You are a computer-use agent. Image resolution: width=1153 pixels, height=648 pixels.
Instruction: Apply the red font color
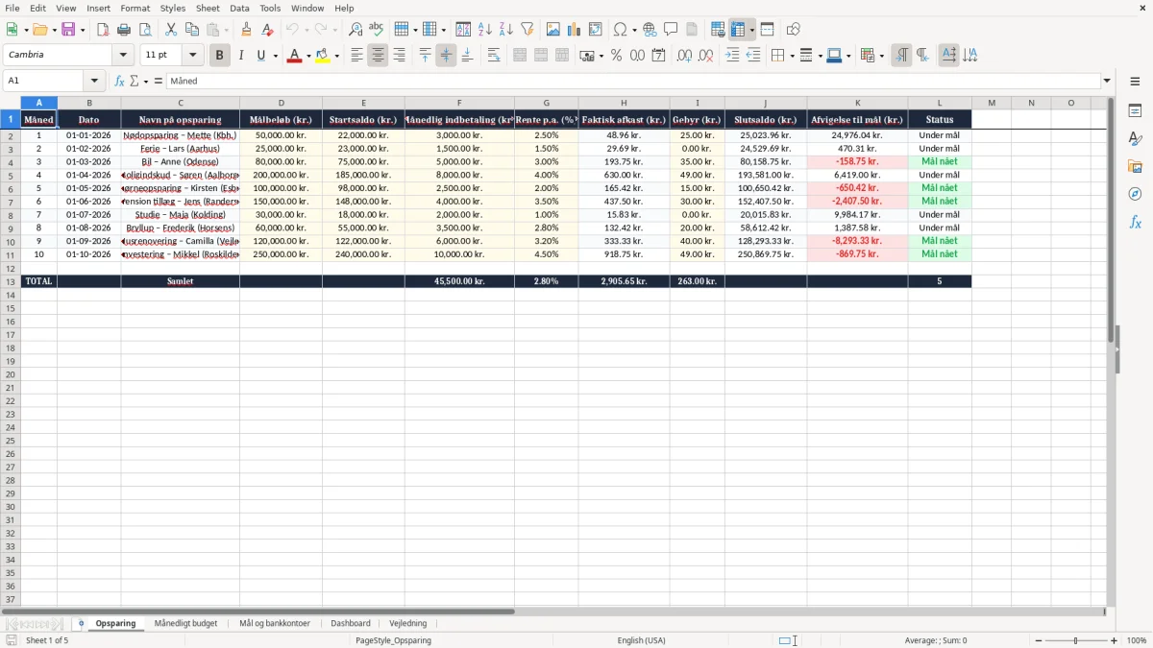click(x=294, y=56)
